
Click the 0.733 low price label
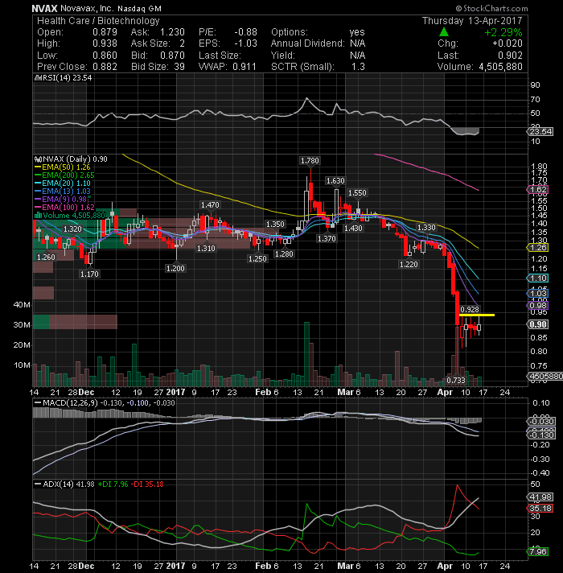pos(456,380)
